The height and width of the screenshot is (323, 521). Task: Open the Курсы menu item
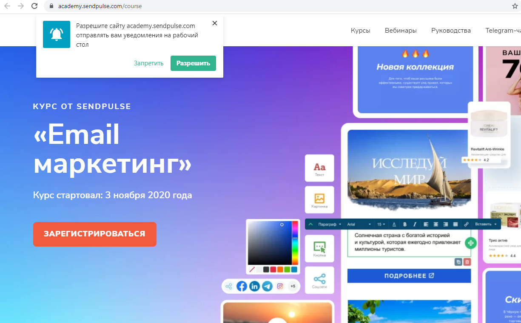click(360, 31)
